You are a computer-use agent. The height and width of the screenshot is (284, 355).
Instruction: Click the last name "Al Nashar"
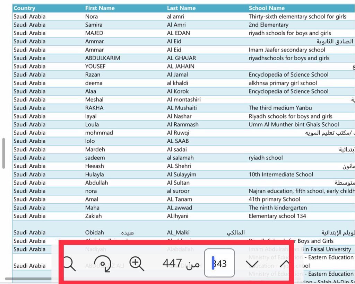click(x=179, y=116)
